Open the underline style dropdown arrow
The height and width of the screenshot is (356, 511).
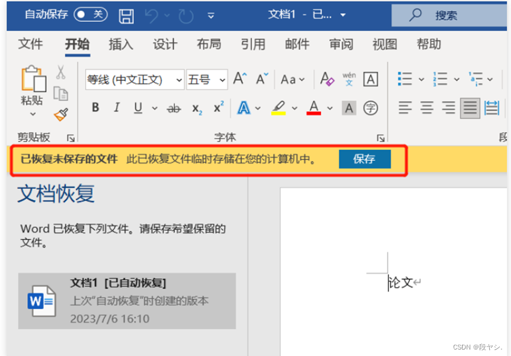[155, 108]
